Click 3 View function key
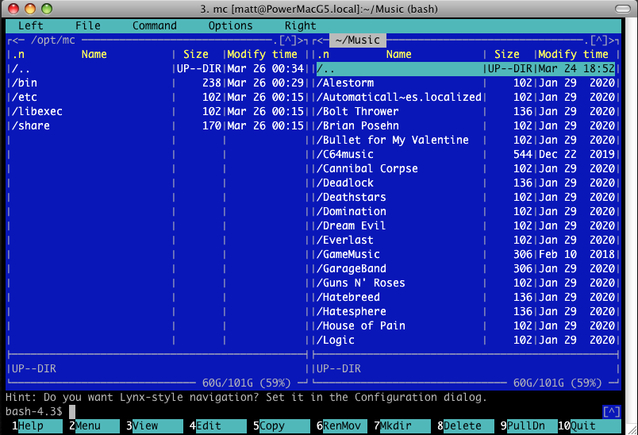 (154, 426)
